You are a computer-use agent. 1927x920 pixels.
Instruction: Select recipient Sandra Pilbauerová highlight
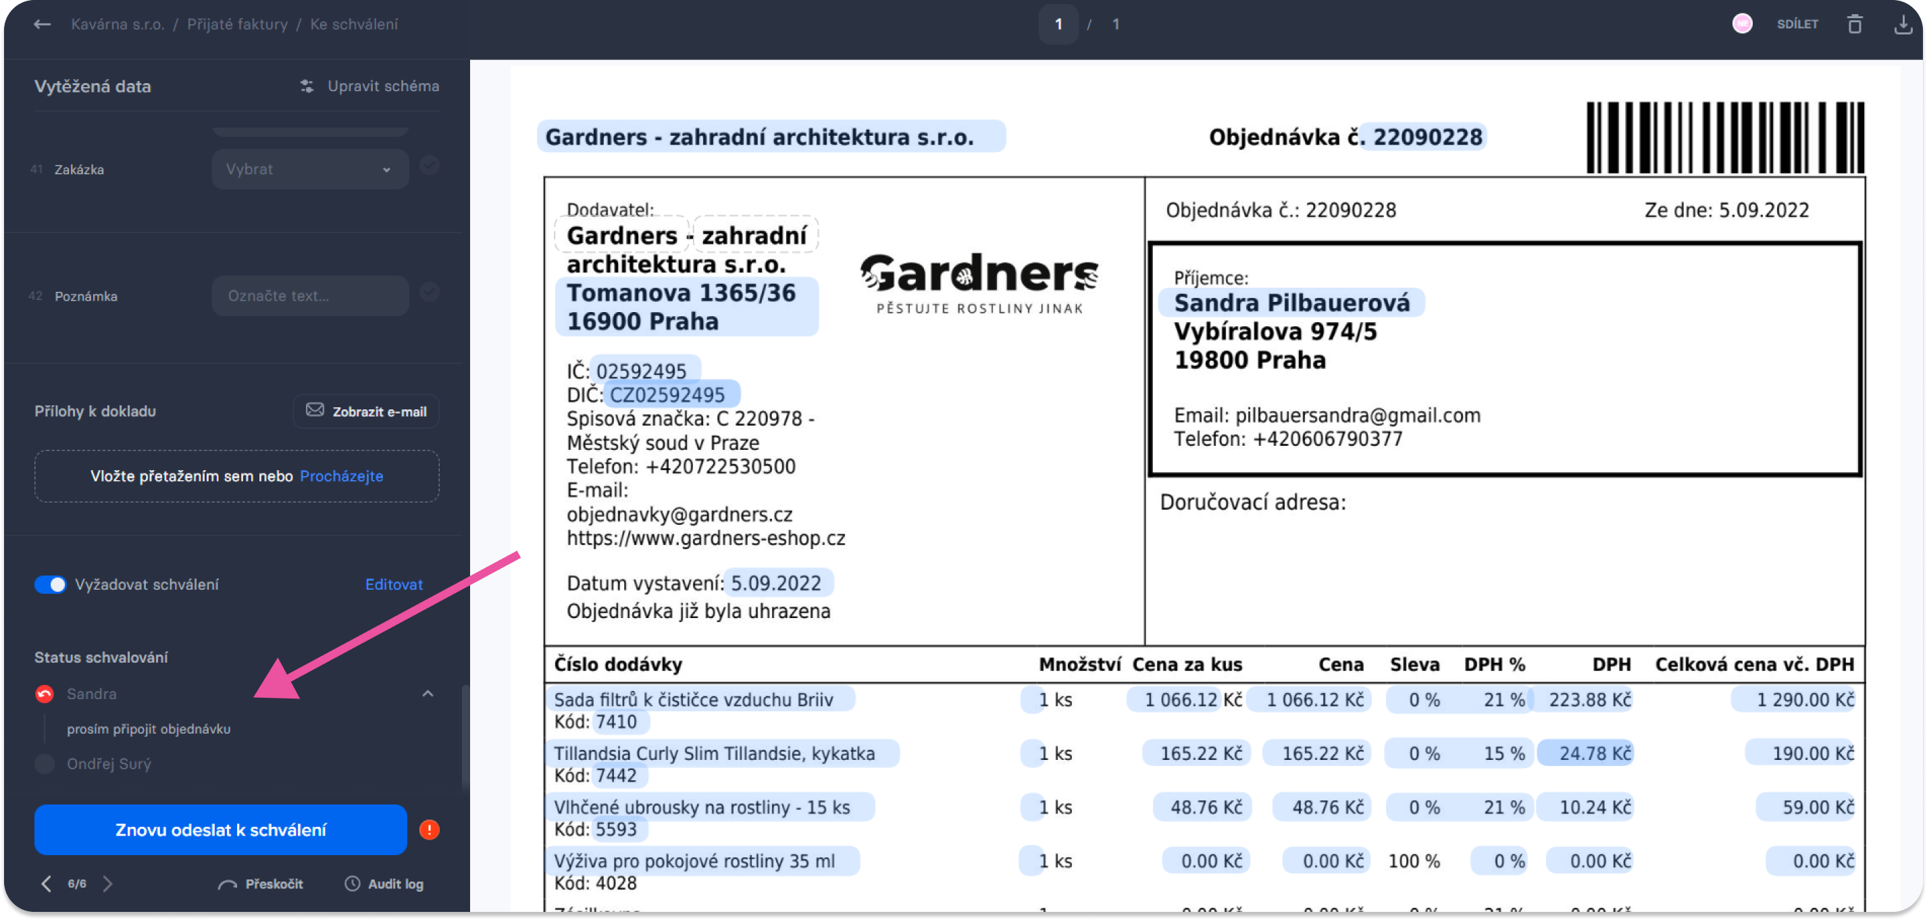[x=1290, y=303]
